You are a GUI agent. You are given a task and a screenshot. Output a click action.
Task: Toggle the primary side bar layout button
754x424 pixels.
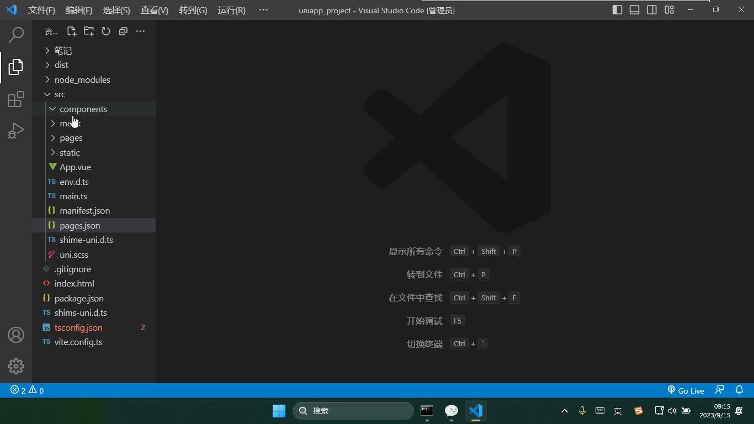click(618, 10)
